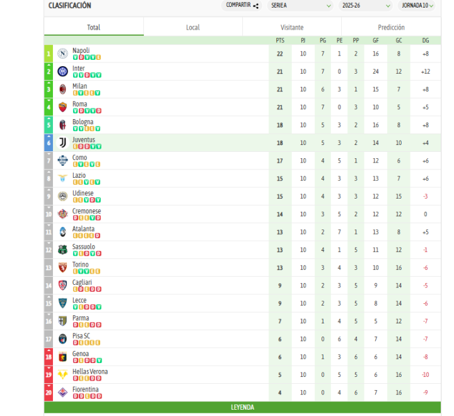Open the Serie A competition dropdown

(x=300, y=6)
